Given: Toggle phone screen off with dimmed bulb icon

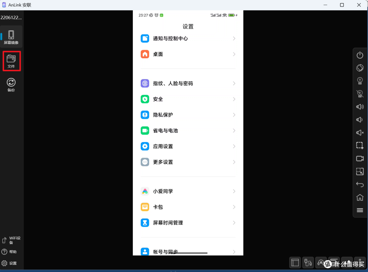Looking at the screenshot, I should [x=360, y=94].
